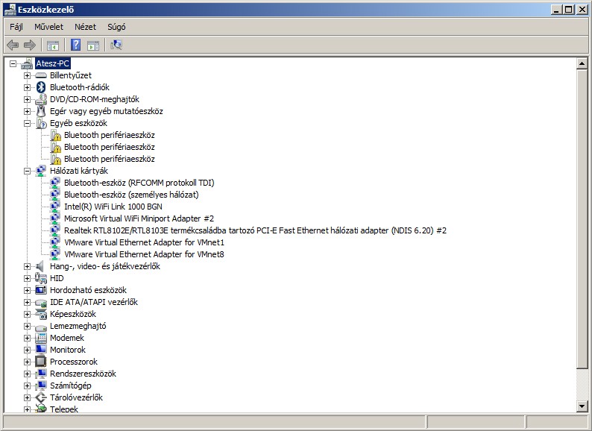Click the Bluetooth-rádiók Bluetooth icon
This screenshot has width=592, height=431.
[x=41, y=87]
